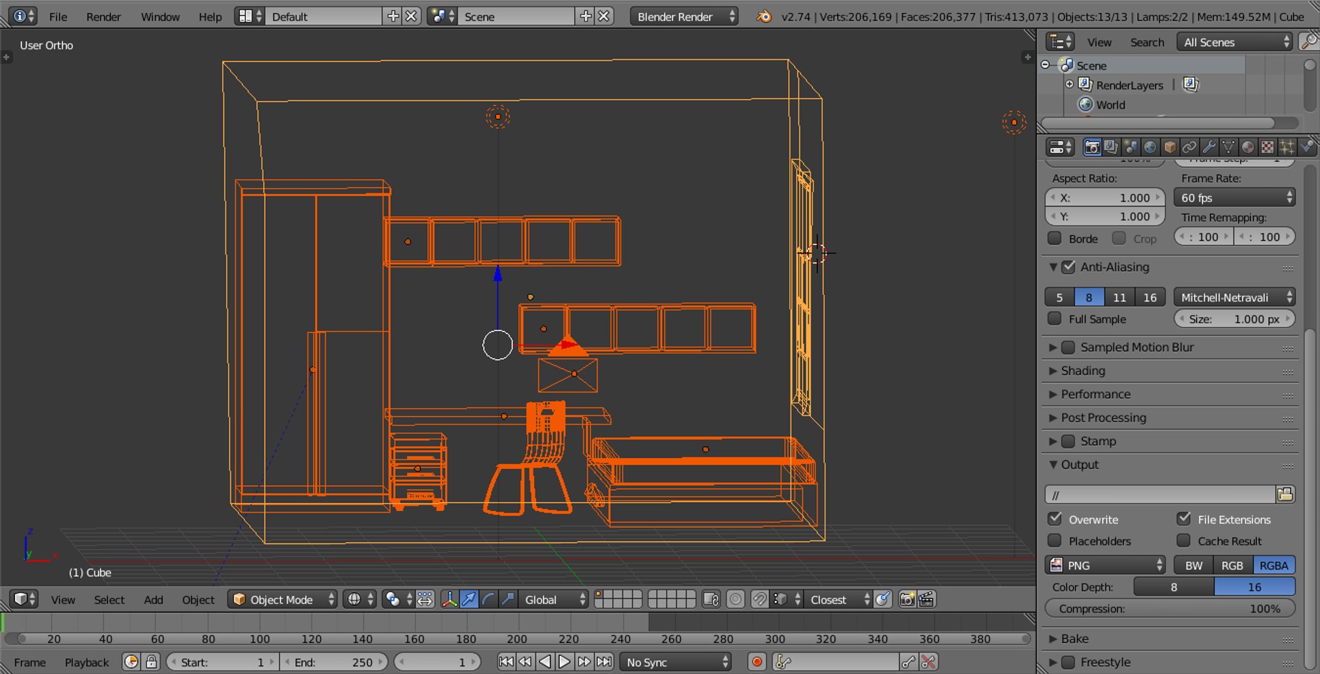
Task: Open the Object properties tab (cube icon)
Action: tap(1169, 147)
